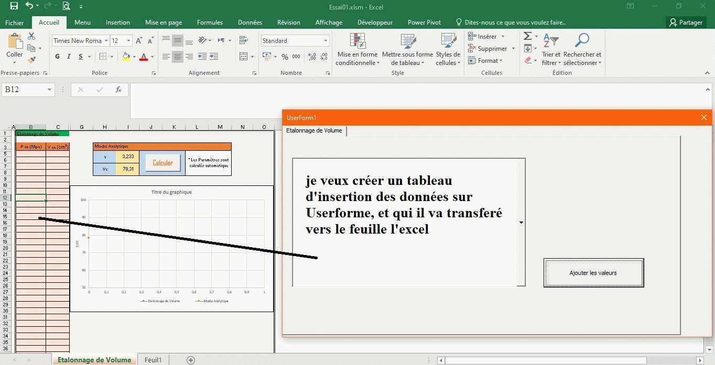715x365 pixels.
Task: Click the percent style icon
Action: [285, 57]
